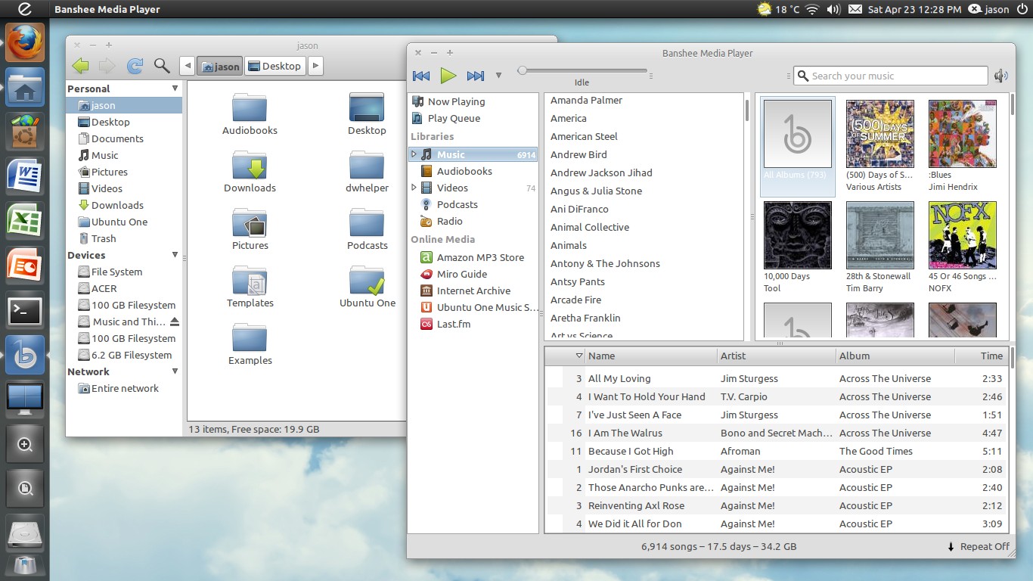Play music with the green play button
The height and width of the screenshot is (581, 1033).
[448, 75]
